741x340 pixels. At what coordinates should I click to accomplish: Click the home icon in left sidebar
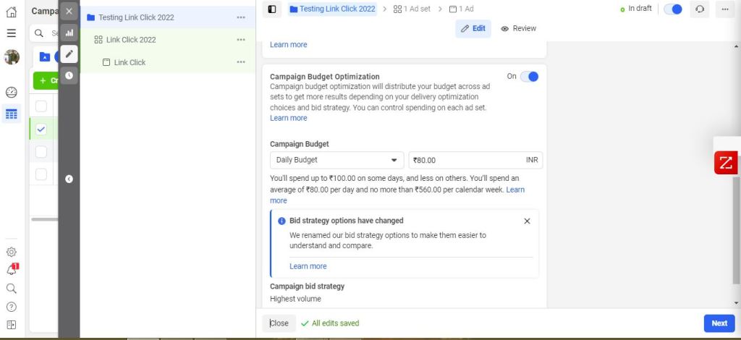pos(12,12)
